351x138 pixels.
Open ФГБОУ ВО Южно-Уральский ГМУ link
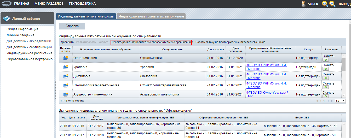point(267,94)
